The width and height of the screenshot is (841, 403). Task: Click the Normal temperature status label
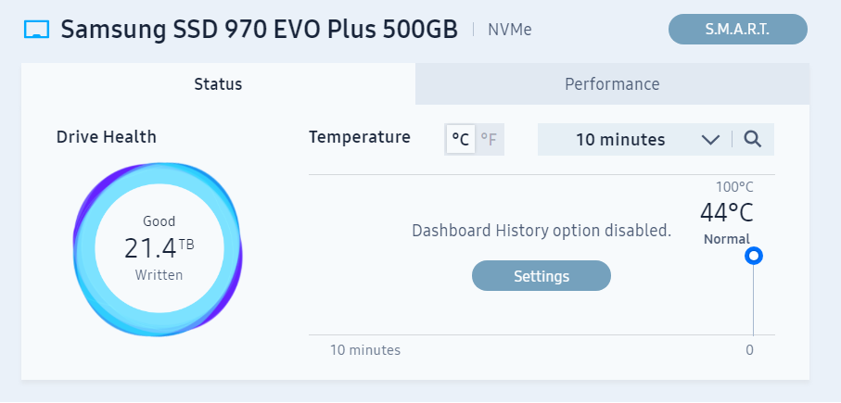pyautogui.click(x=727, y=239)
